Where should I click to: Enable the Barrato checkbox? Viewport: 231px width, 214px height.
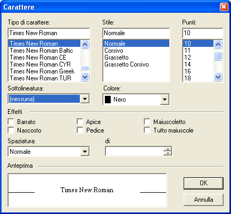(11, 122)
